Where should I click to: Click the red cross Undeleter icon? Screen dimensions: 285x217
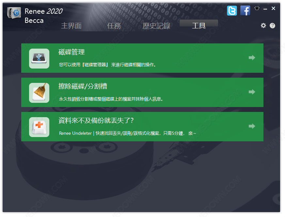coord(39,127)
